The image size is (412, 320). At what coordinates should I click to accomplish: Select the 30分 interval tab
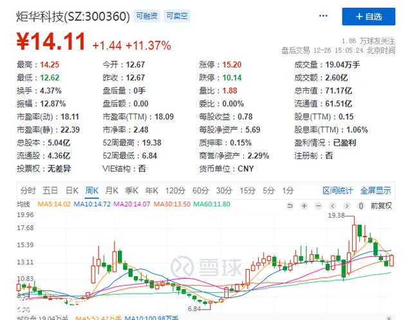click(x=224, y=191)
